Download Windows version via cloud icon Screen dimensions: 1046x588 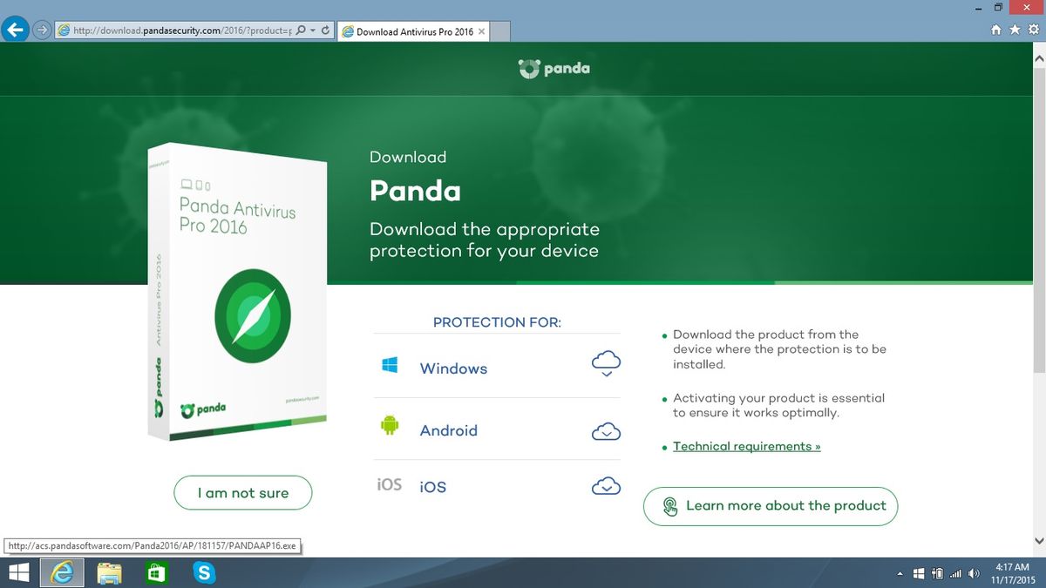pyautogui.click(x=607, y=363)
